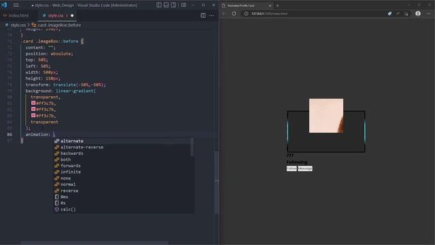
Task: Click the site information icon
Action: [x=246, y=14]
